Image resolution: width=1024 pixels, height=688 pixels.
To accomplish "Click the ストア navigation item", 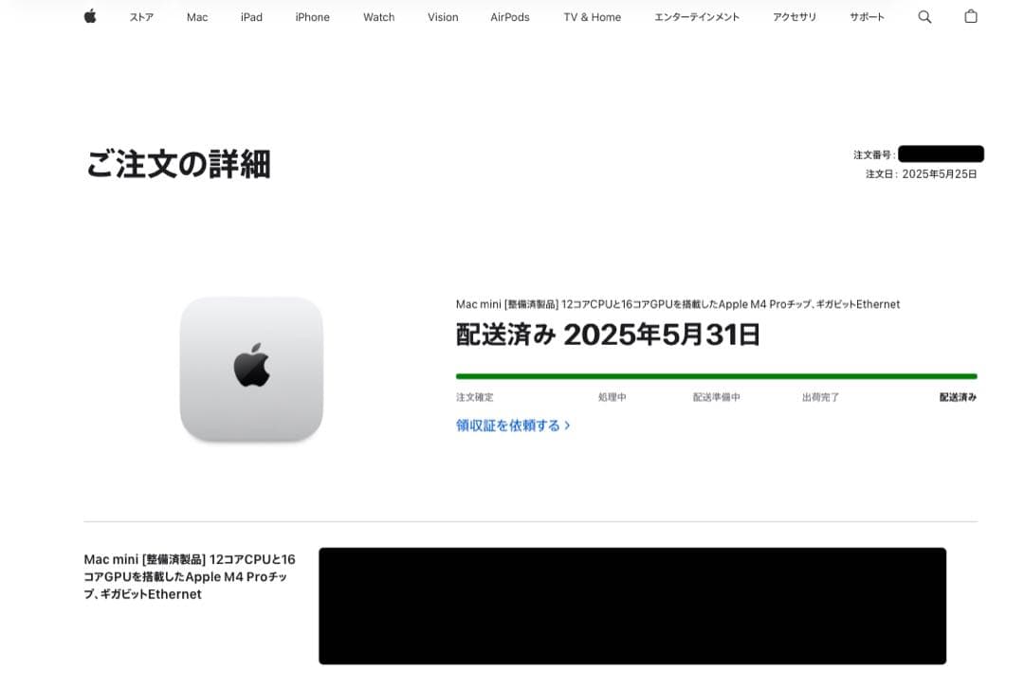I will (141, 16).
